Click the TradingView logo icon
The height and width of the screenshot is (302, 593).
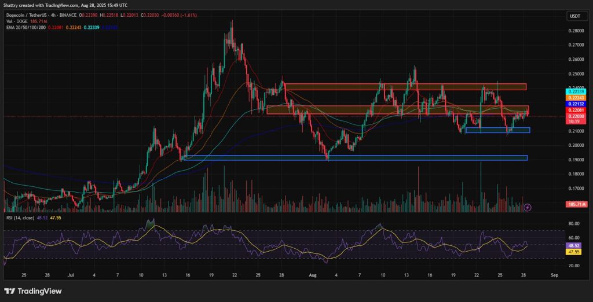[9, 291]
